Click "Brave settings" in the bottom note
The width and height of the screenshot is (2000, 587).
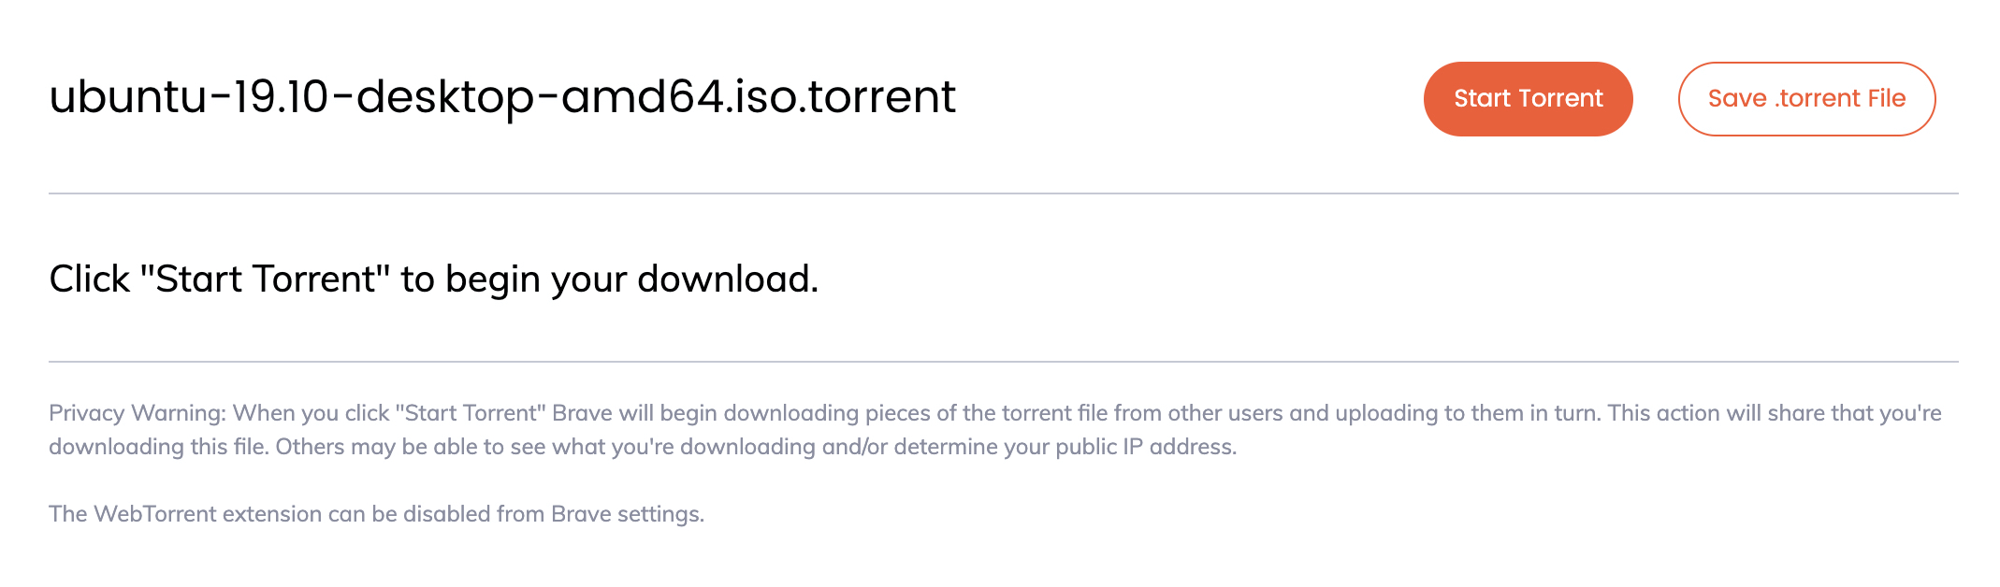[x=627, y=514]
